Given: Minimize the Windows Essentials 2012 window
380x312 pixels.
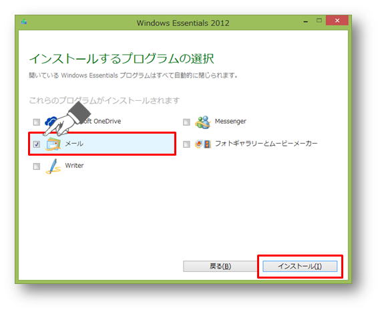Looking at the screenshot, I should click(306, 21).
